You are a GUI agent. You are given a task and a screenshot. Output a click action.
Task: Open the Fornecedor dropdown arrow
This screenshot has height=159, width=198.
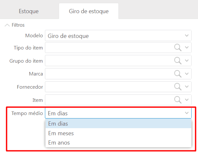[x=187, y=87]
